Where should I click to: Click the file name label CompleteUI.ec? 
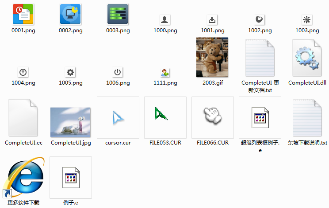coord(23,143)
